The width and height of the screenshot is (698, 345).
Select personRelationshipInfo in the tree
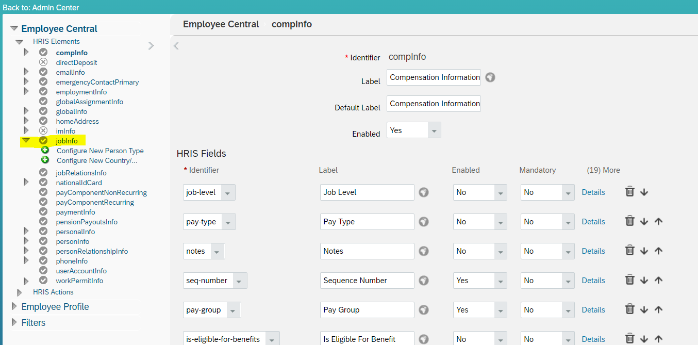pos(92,251)
